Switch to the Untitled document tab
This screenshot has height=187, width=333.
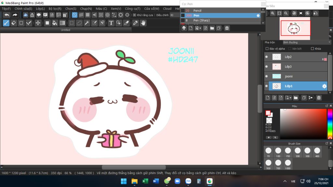(x=65, y=30)
